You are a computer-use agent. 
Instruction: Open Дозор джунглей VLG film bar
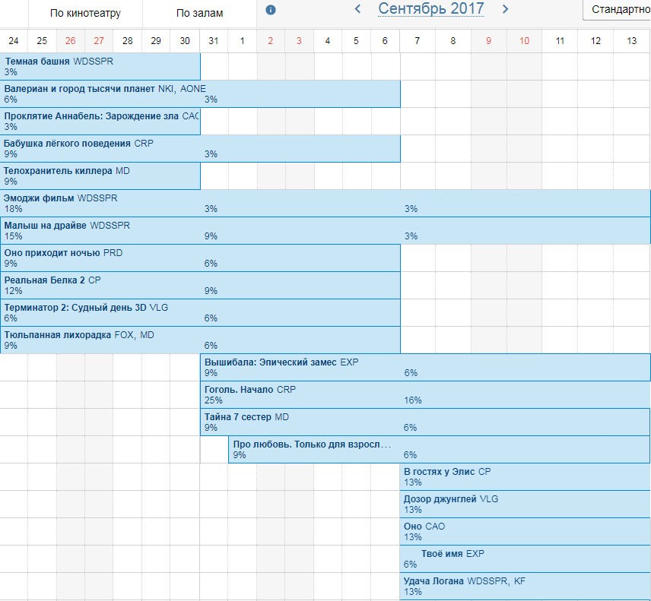[x=526, y=504]
